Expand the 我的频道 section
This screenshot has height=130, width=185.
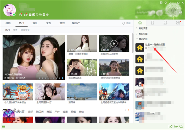(142, 28)
